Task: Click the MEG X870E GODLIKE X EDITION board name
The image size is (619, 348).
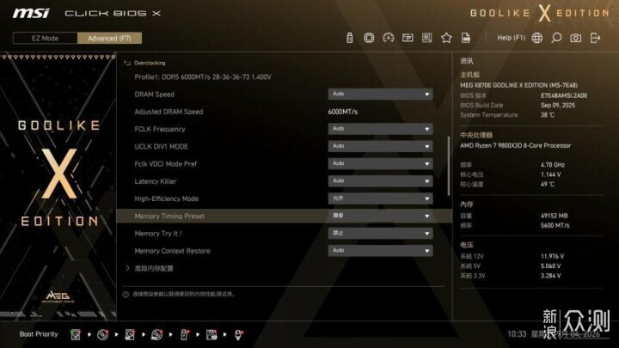Action: coord(518,85)
